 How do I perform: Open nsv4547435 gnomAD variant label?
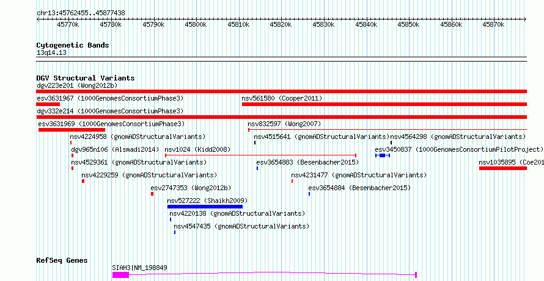click(x=241, y=226)
